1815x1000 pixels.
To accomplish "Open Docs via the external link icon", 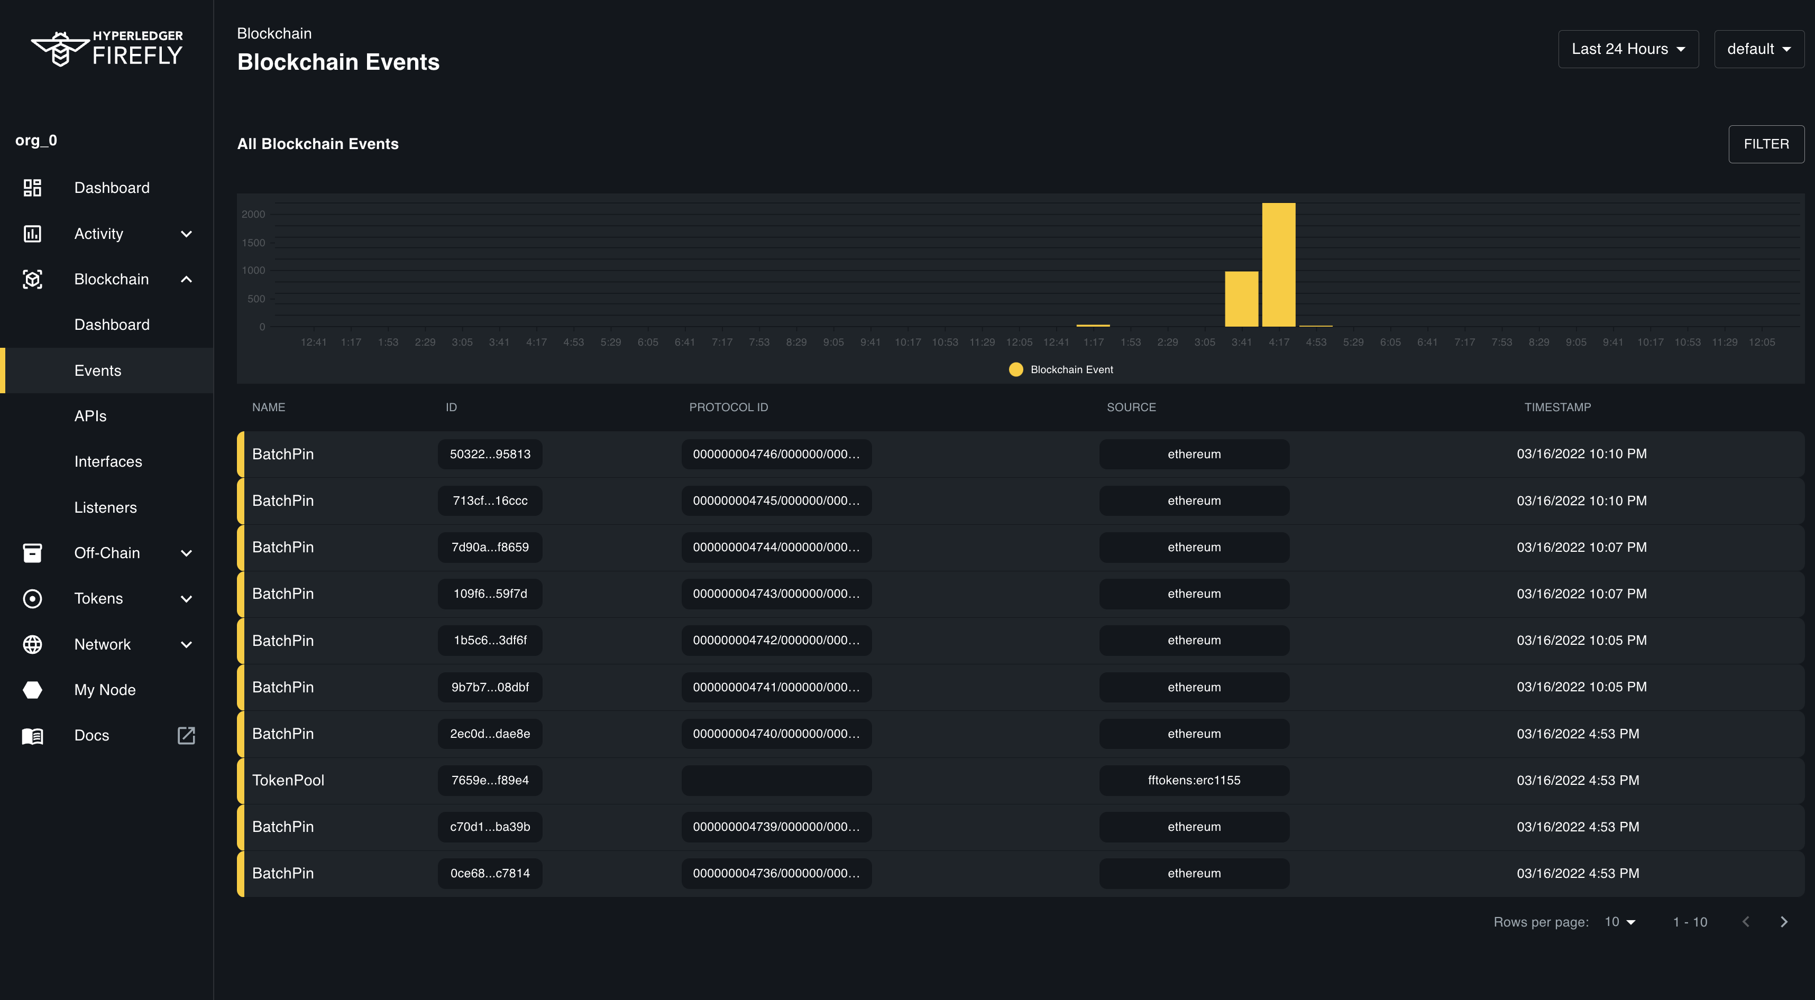I will (186, 735).
